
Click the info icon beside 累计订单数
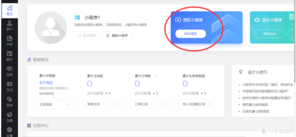click(x=156, y=76)
